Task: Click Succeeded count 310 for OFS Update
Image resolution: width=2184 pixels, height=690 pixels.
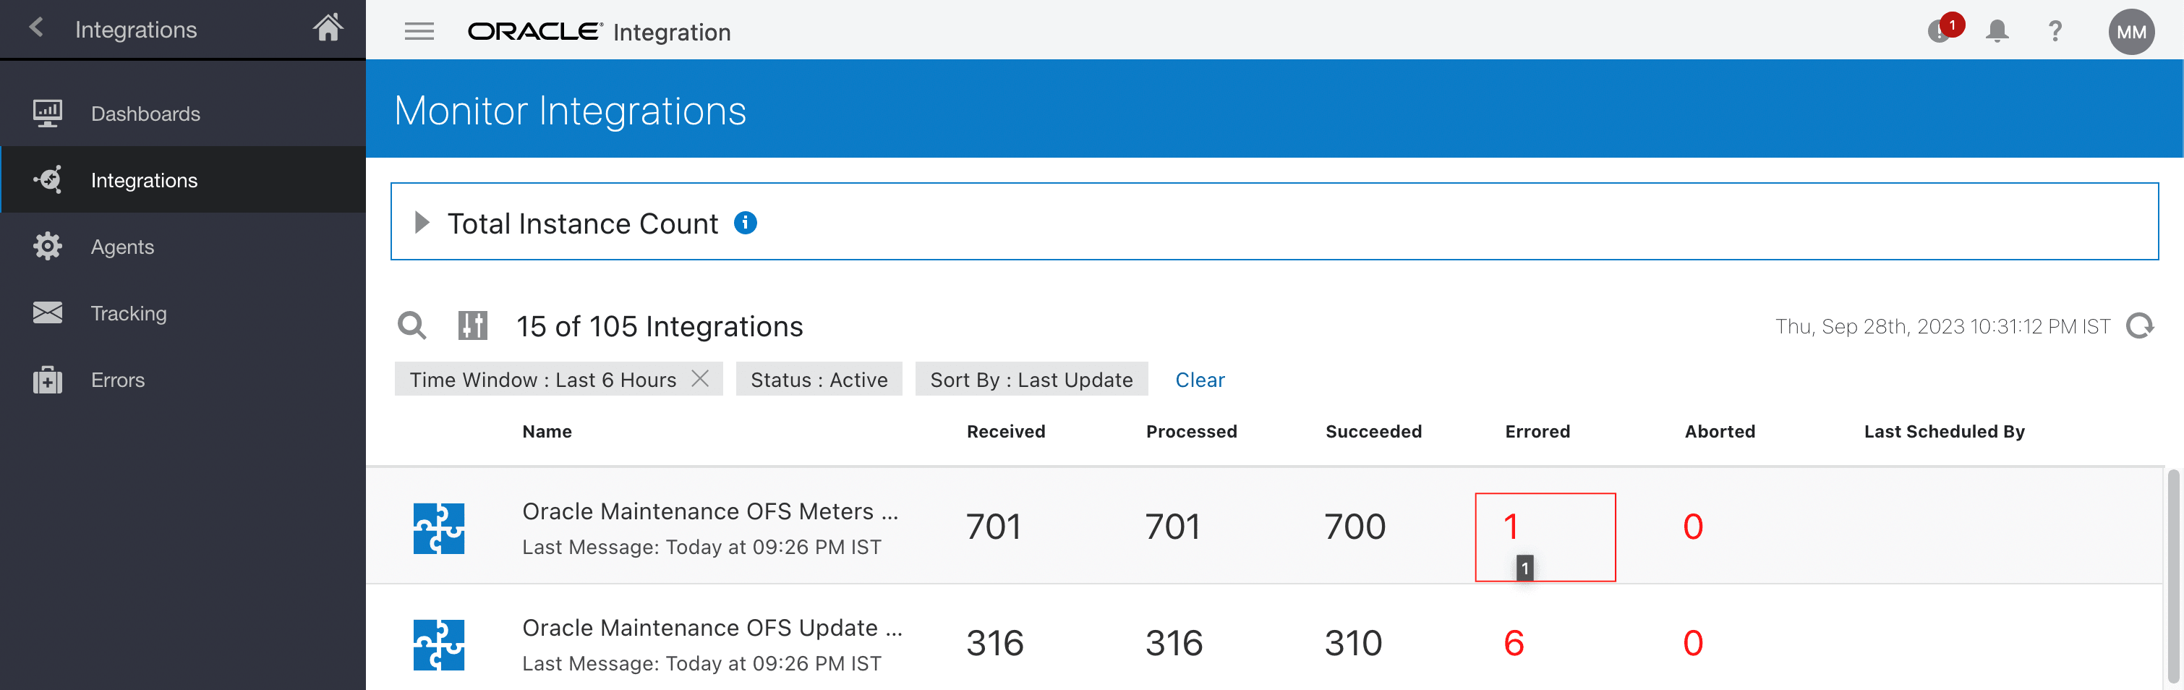Action: tap(1353, 644)
